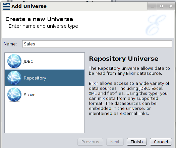Close the Add Universe dialog
This screenshot has width=176, height=148.
pyautogui.click(x=171, y=6)
